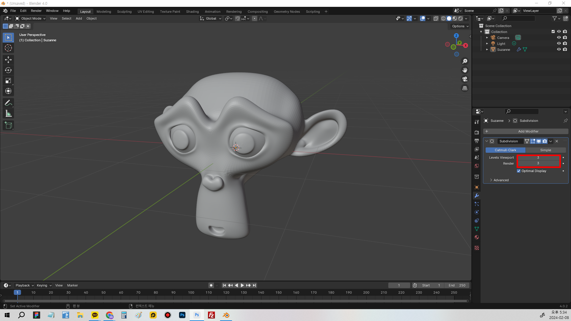Screen dimensions: 571x321
Task: Open the Material properties tab
Action: 477,237
